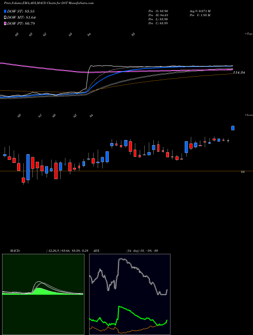Click the ADX (14 day) parameter values
253x335 pixels.
[142, 250]
